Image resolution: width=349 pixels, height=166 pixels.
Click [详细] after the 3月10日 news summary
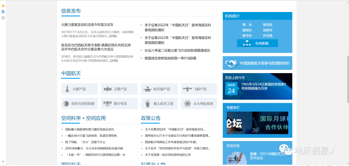113,36
